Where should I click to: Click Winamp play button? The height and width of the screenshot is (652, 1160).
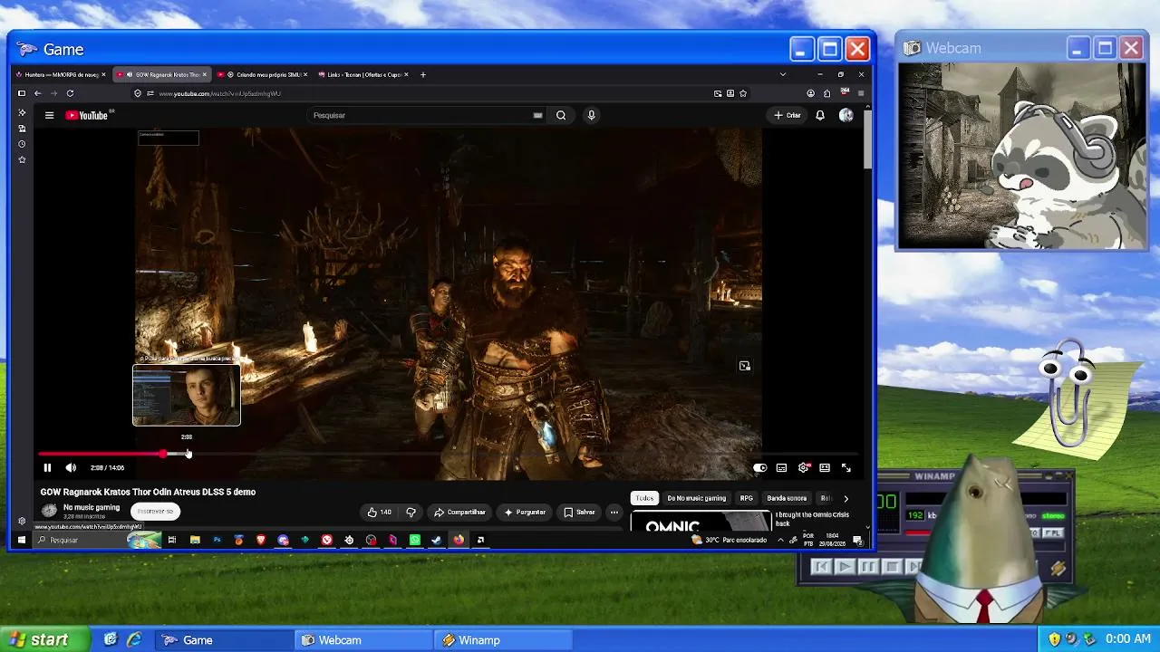point(844,567)
